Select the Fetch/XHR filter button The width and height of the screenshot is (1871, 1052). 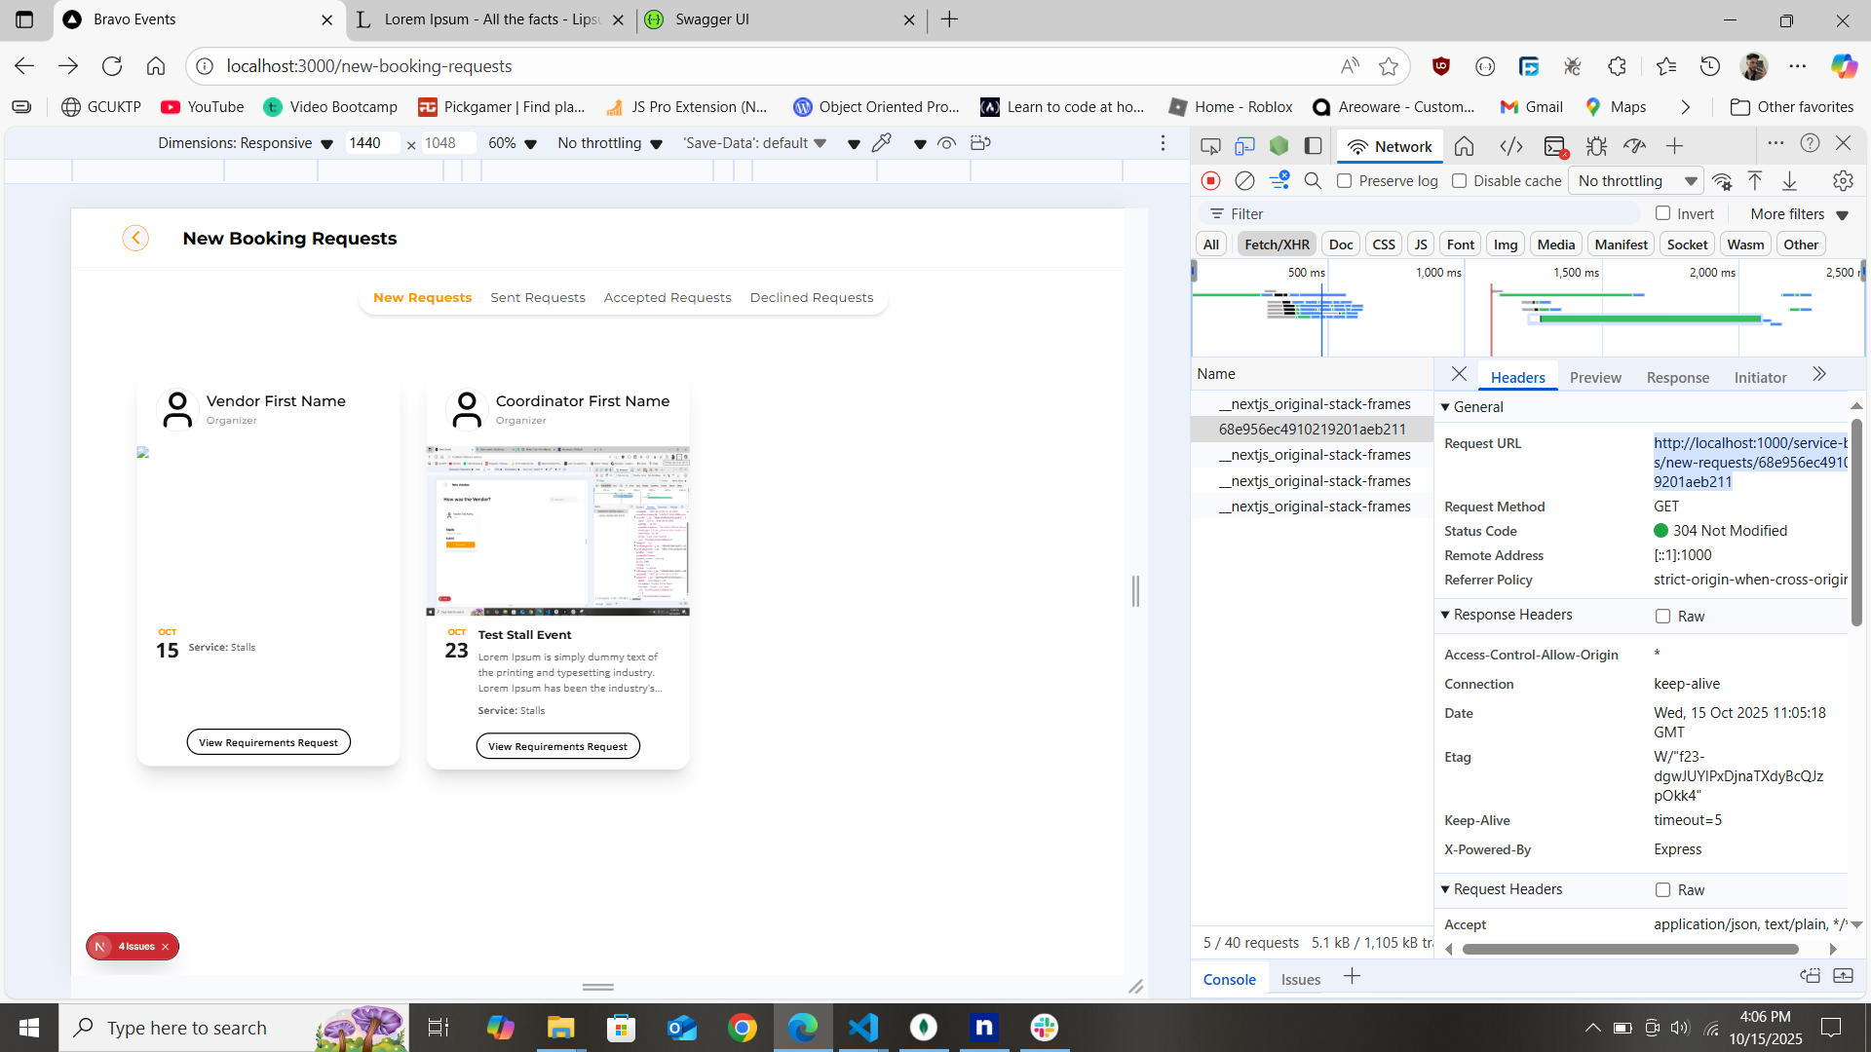tap(1277, 244)
